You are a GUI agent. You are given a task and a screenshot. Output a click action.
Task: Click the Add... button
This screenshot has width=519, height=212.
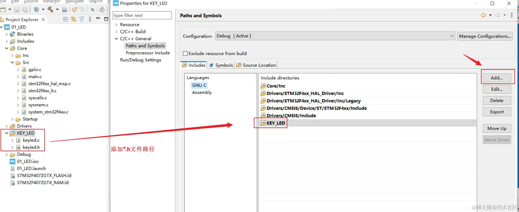point(497,78)
